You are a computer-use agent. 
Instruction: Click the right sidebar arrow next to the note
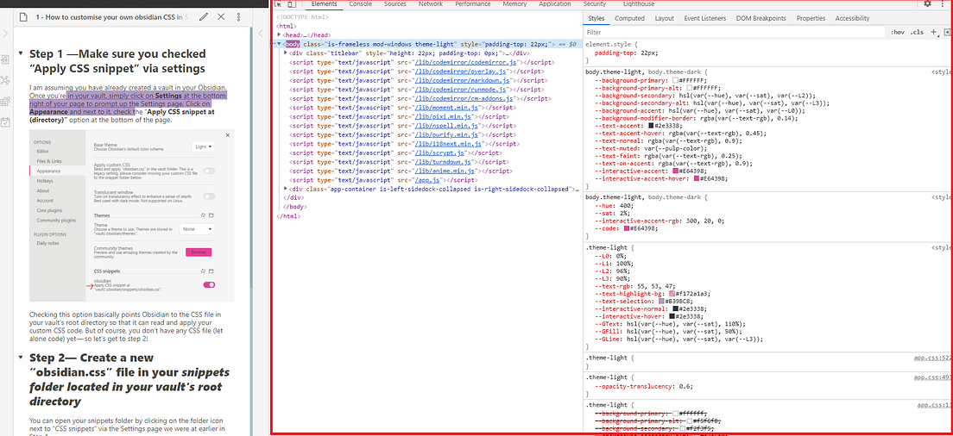click(261, 34)
